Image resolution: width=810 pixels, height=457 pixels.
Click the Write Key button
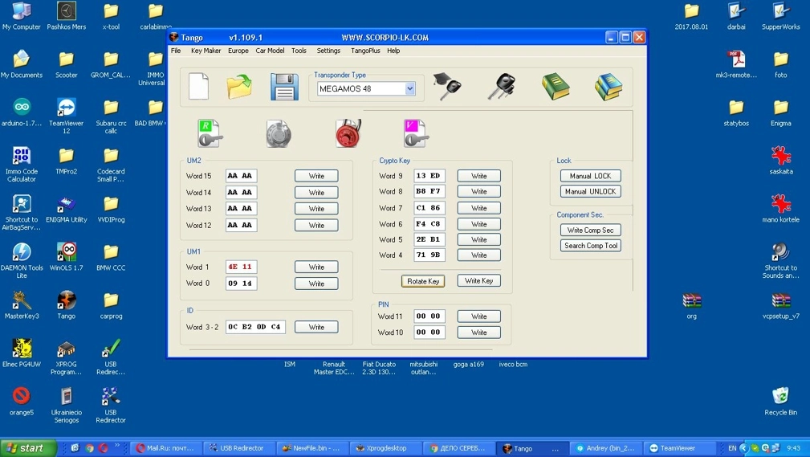click(479, 281)
